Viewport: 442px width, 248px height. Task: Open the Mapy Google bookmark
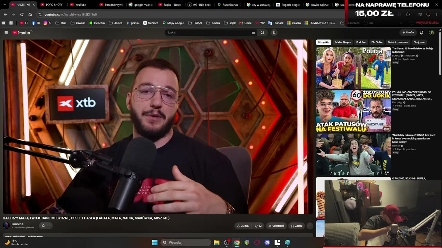point(173,23)
